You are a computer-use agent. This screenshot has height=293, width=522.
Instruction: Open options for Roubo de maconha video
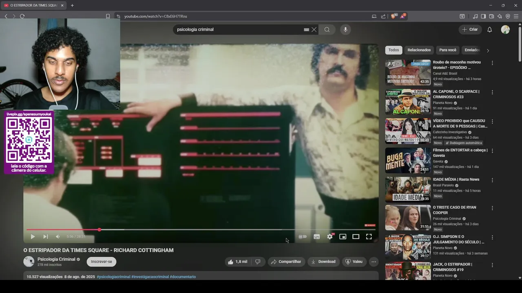pos(492,63)
